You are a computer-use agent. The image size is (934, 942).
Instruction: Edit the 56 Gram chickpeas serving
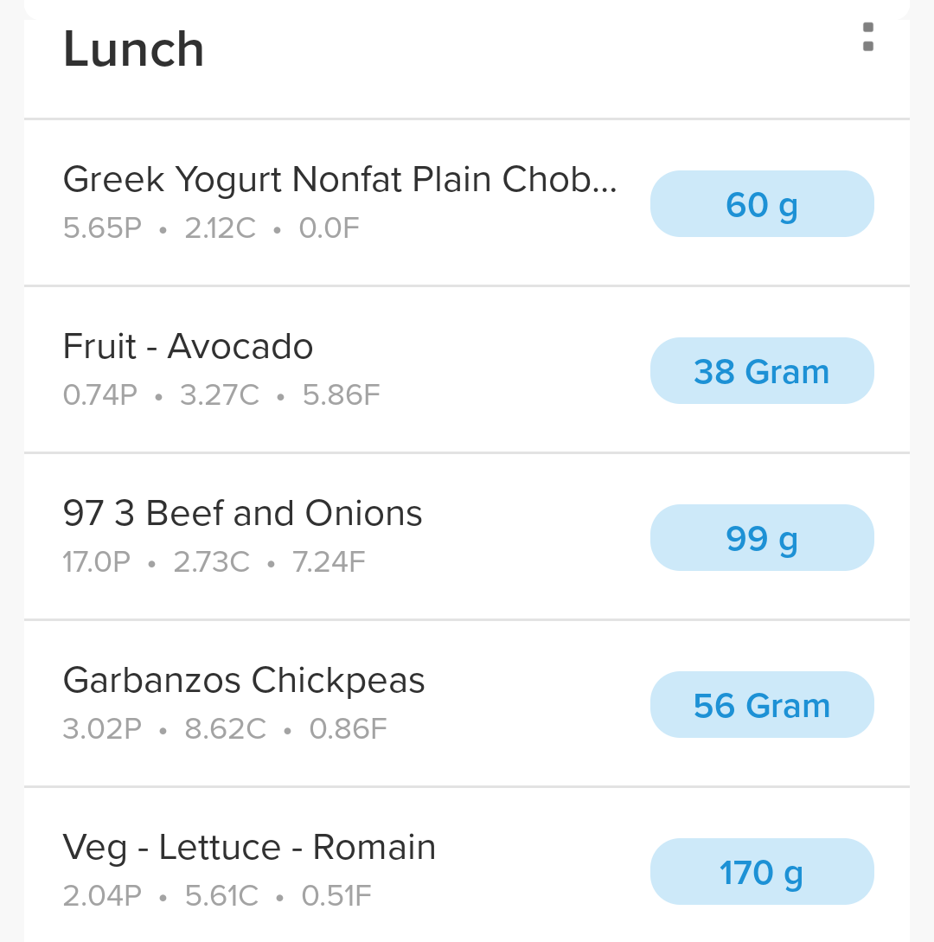[762, 705]
